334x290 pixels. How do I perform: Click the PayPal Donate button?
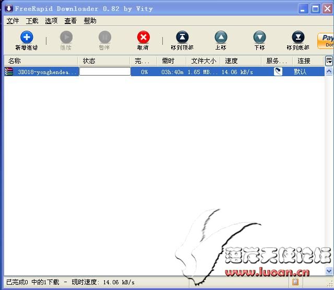326,41
